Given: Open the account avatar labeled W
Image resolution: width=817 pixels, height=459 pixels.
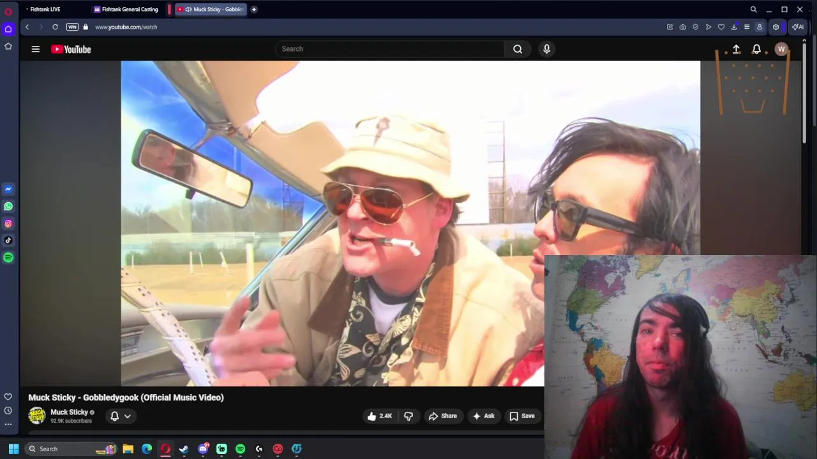Looking at the screenshot, I should pos(781,49).
